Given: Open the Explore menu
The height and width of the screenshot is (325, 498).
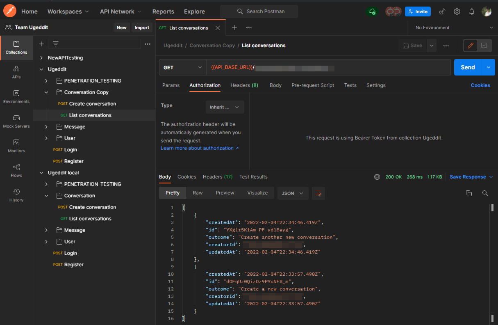Looking at the screenshot, I should coord(195,11).
